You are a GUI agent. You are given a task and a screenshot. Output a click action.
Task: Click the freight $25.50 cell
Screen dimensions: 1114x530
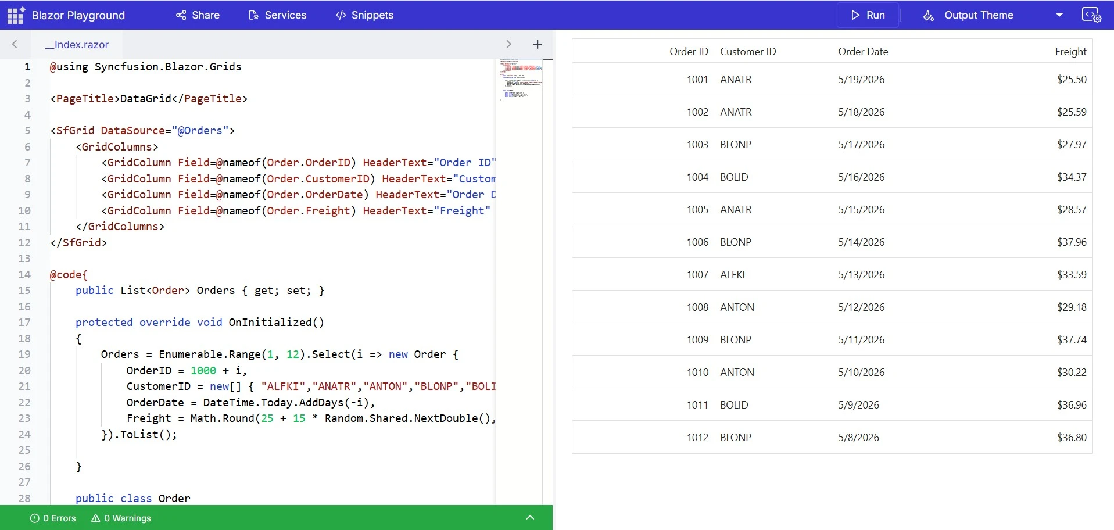point(1022,79)
